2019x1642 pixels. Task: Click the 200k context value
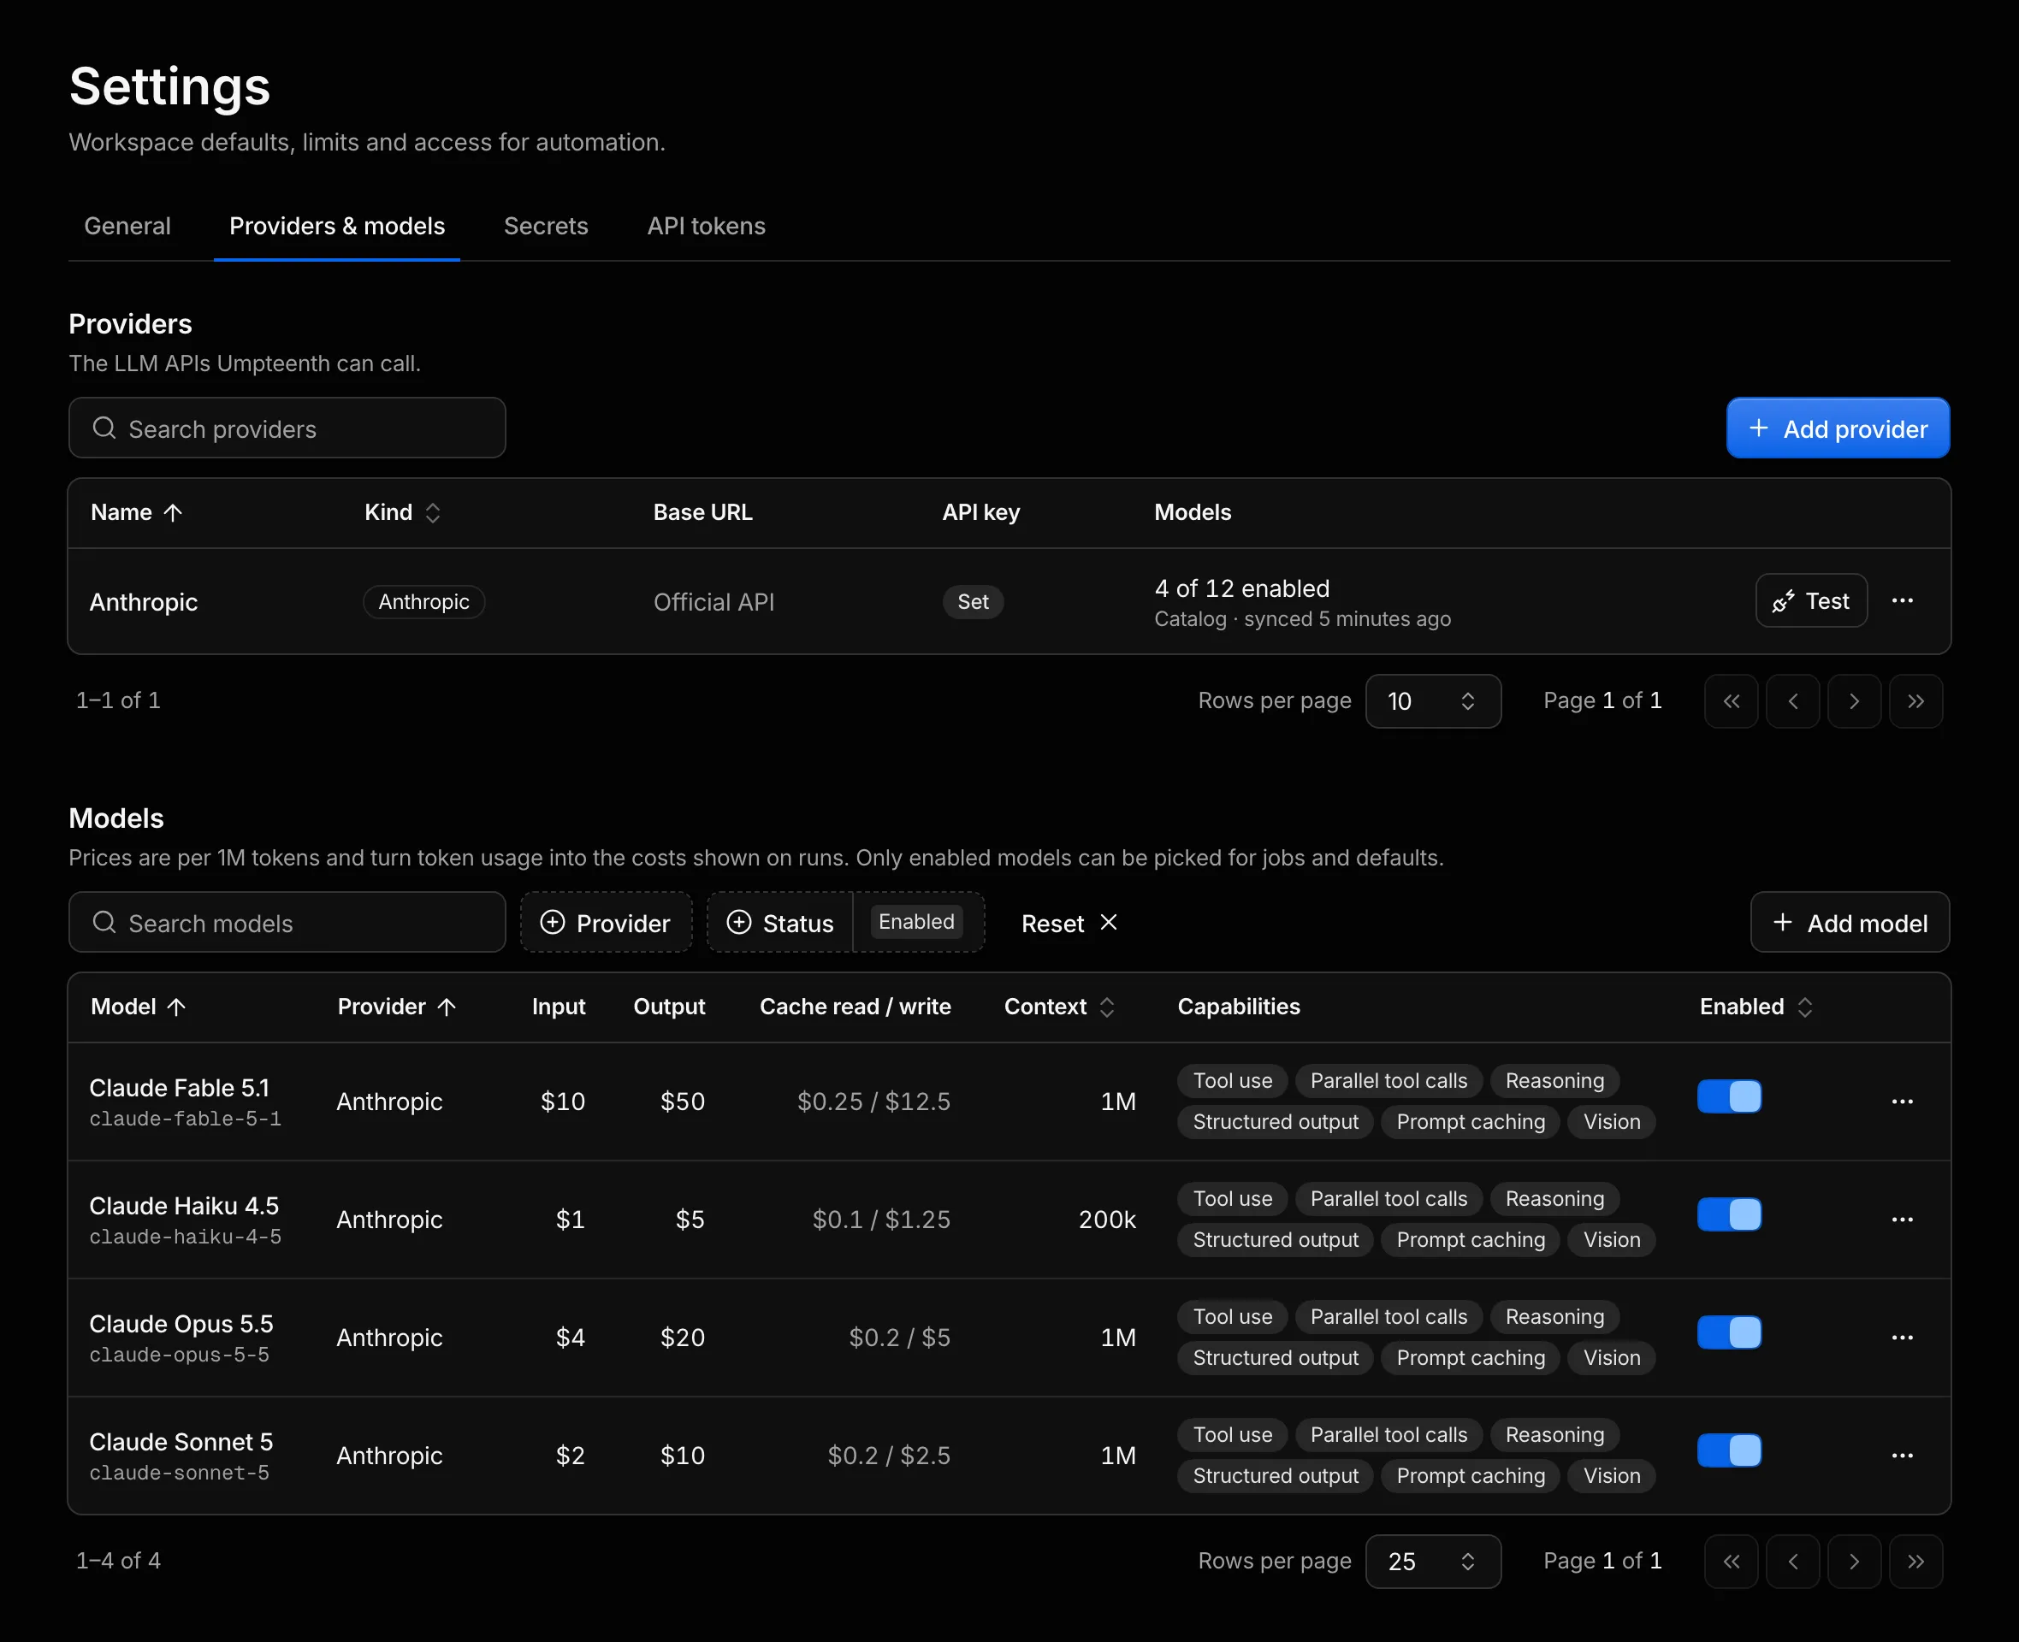pyautogui.click(x=1107, y=1220)
